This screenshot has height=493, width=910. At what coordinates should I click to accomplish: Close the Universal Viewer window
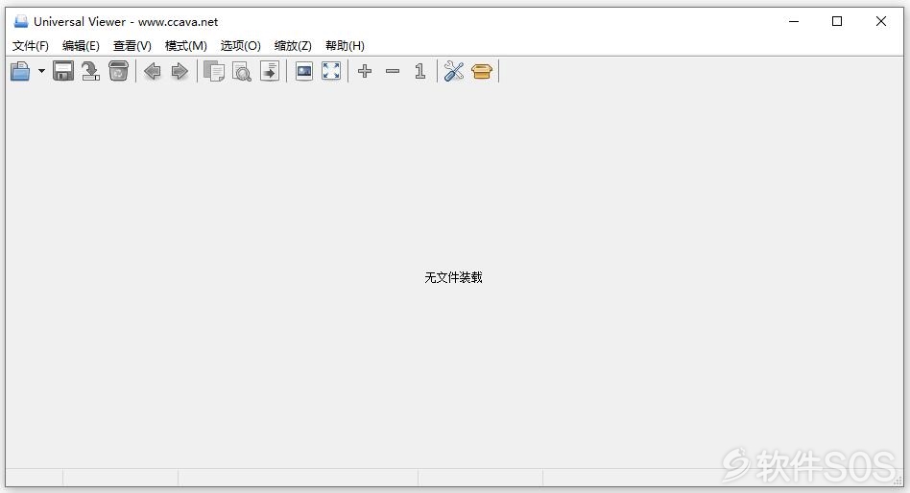(881, 21)
